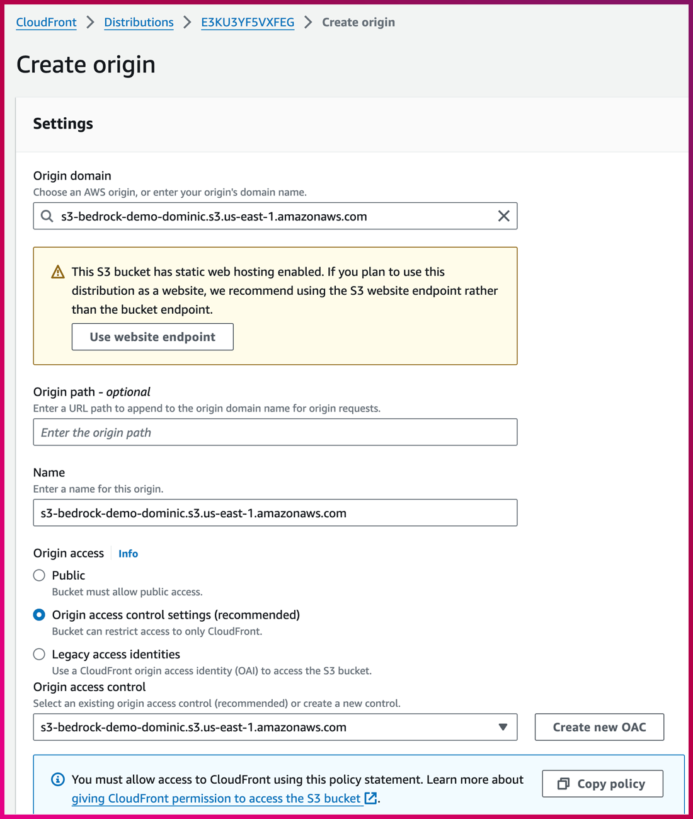Open distribution E3KU3YF5VXFEG breadcrumb
693x819 pixels.
coord(248,23)
